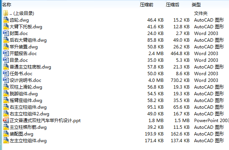
Task: Select file name 右主立柱组件.dwg
Action: click(x=28, y=107)
